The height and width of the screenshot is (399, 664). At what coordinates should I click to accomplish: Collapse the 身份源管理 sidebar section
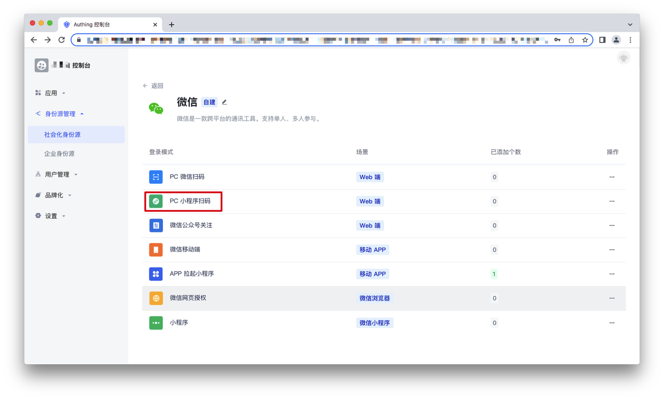pyautogui.click(x=60, y=114)
